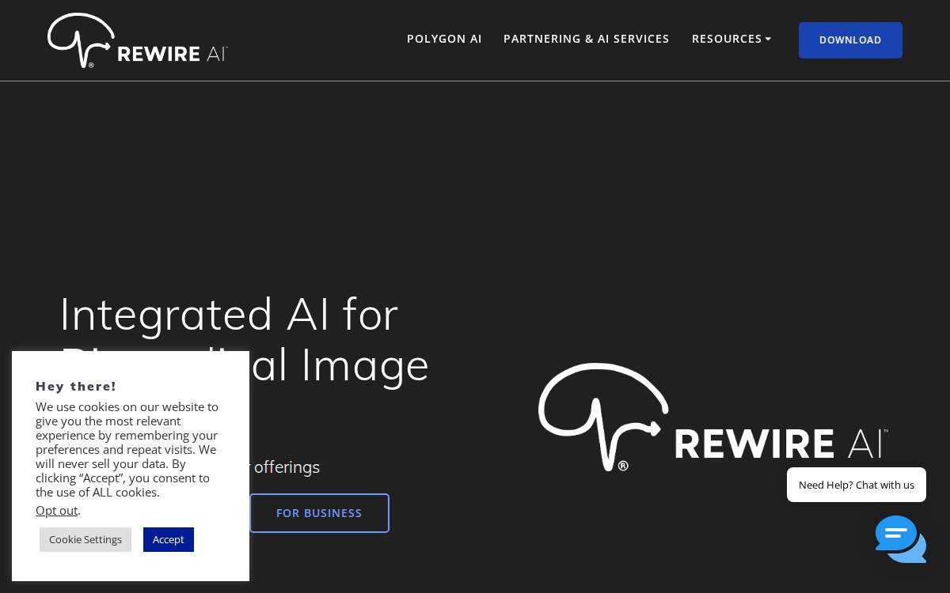
Task: Click the Rewire AI logo in header
Action: pyautogui.click(x=138, y=40)
